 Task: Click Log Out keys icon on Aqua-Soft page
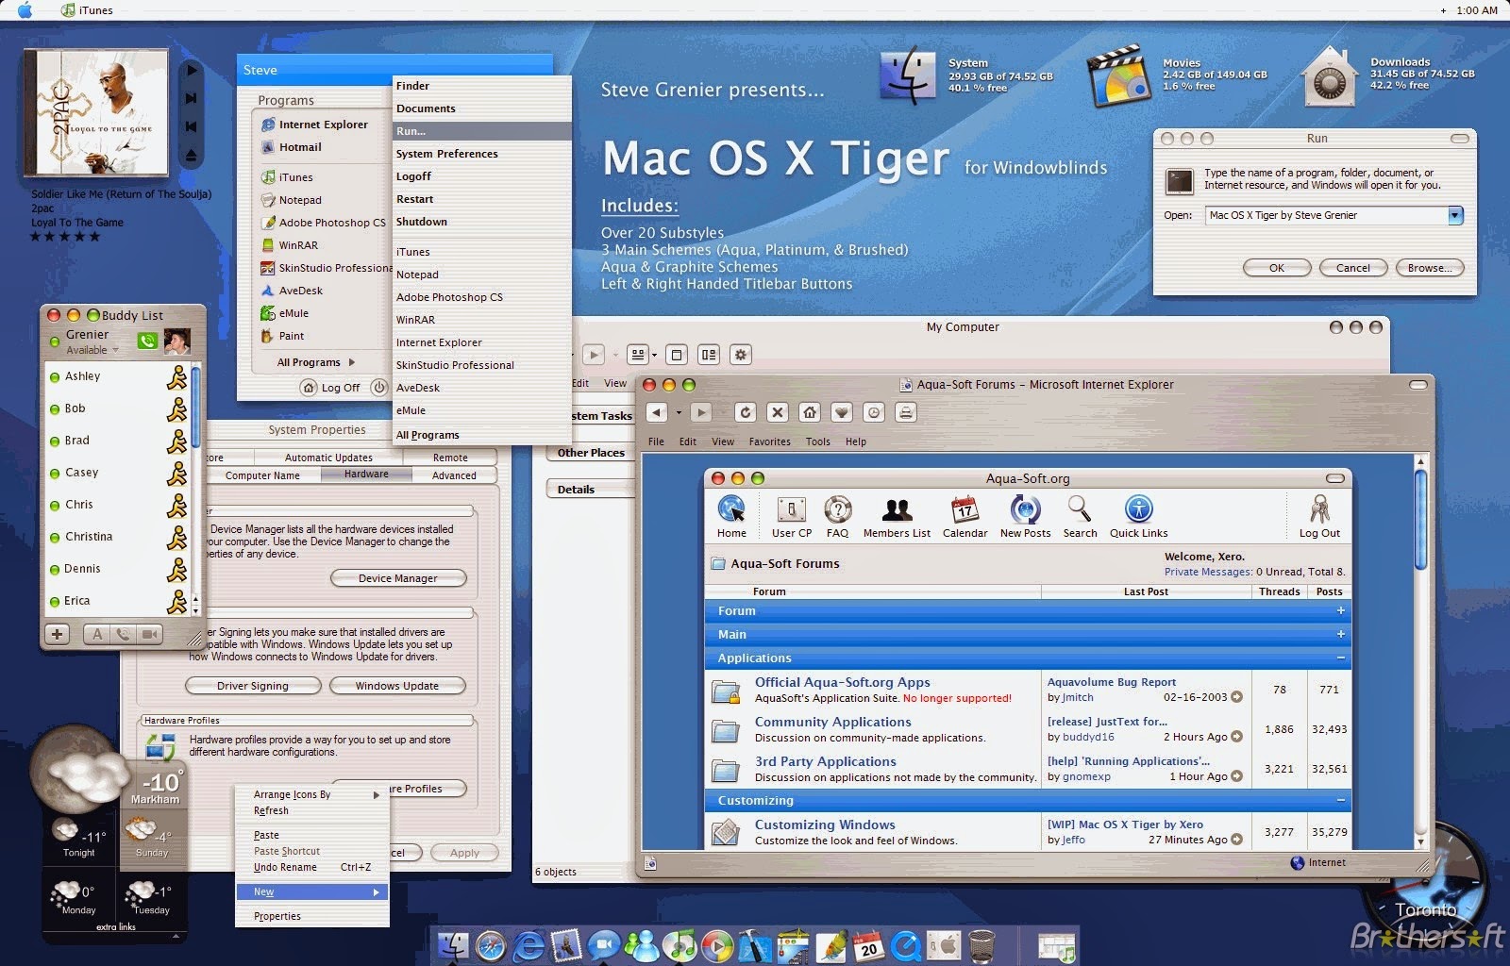coord(1319,510)
